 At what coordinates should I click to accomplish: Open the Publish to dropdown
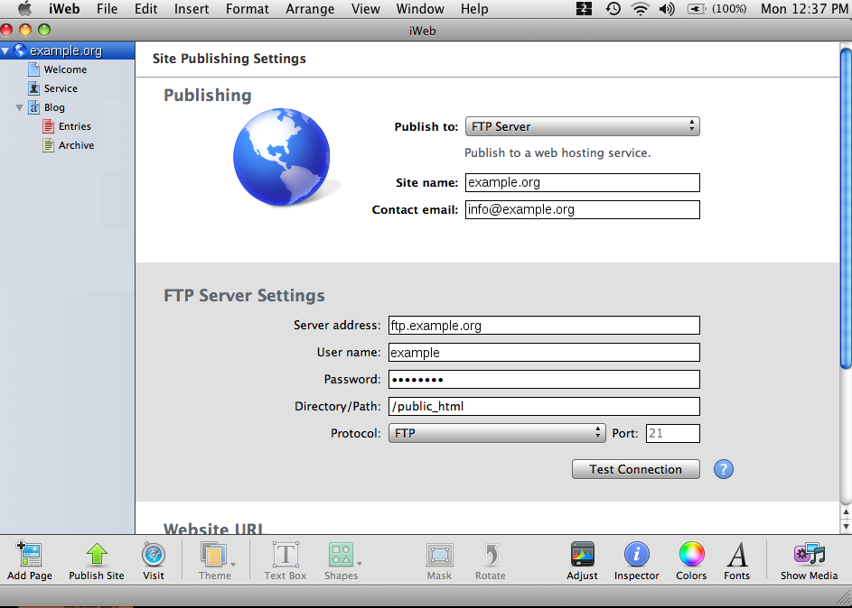pyautogui.click(x=583, y=126)
